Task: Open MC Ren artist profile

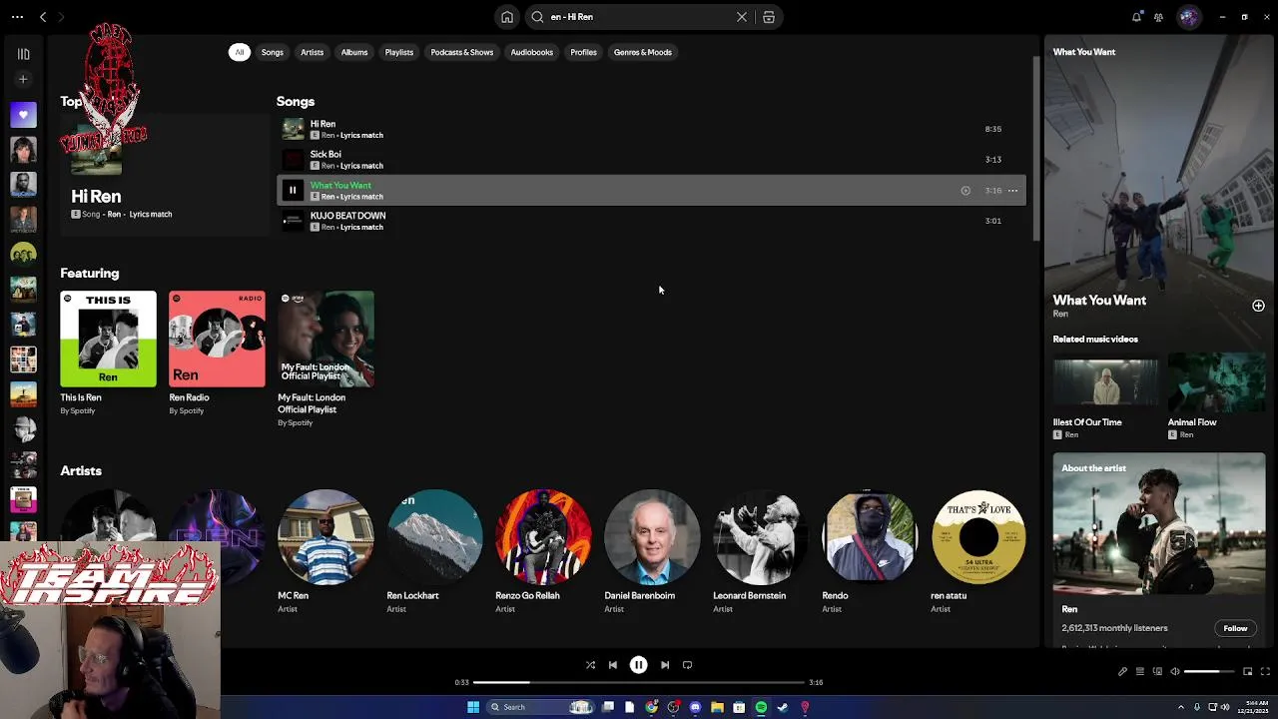Action: (x=325, y=551)
